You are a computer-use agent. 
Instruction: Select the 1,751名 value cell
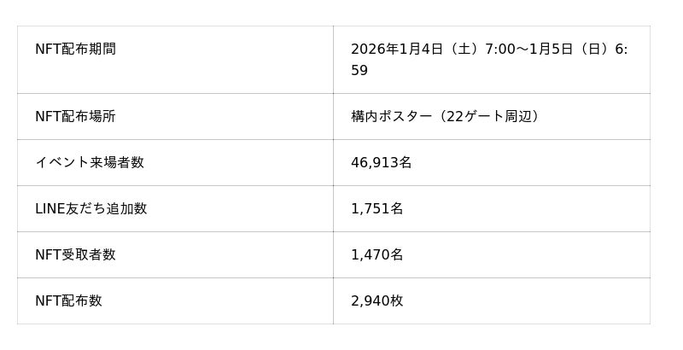pyautogui.click(x=377, y=209)
